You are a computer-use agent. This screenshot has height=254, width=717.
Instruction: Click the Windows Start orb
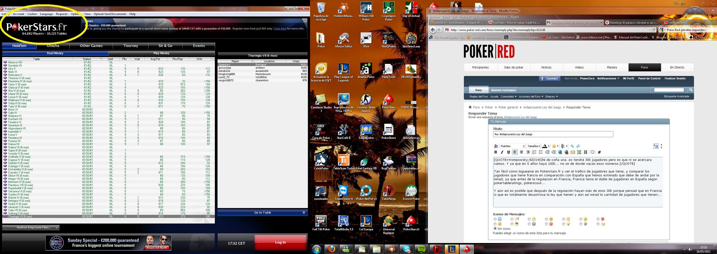(x=316, y=249)
